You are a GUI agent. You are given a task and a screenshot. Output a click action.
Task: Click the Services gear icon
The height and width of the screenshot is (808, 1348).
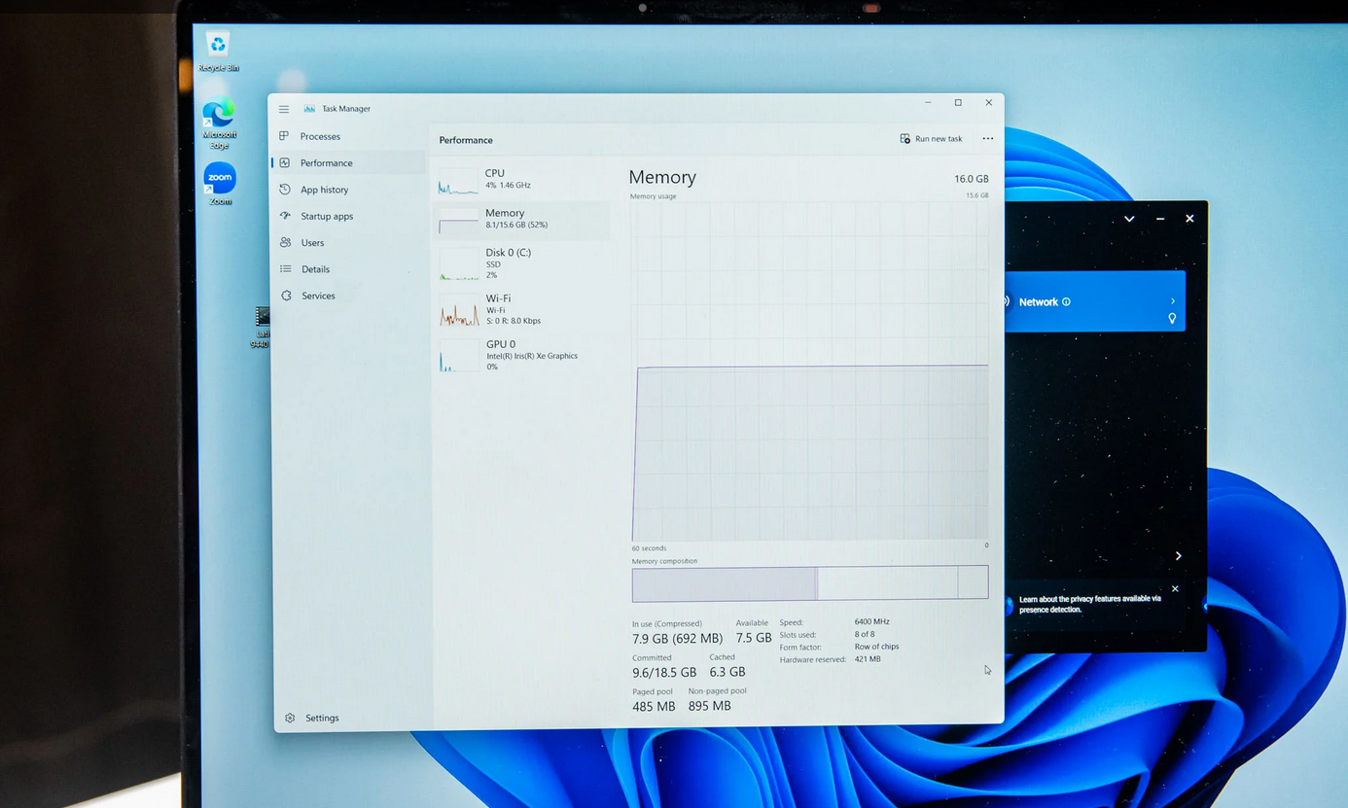(286, 296)
